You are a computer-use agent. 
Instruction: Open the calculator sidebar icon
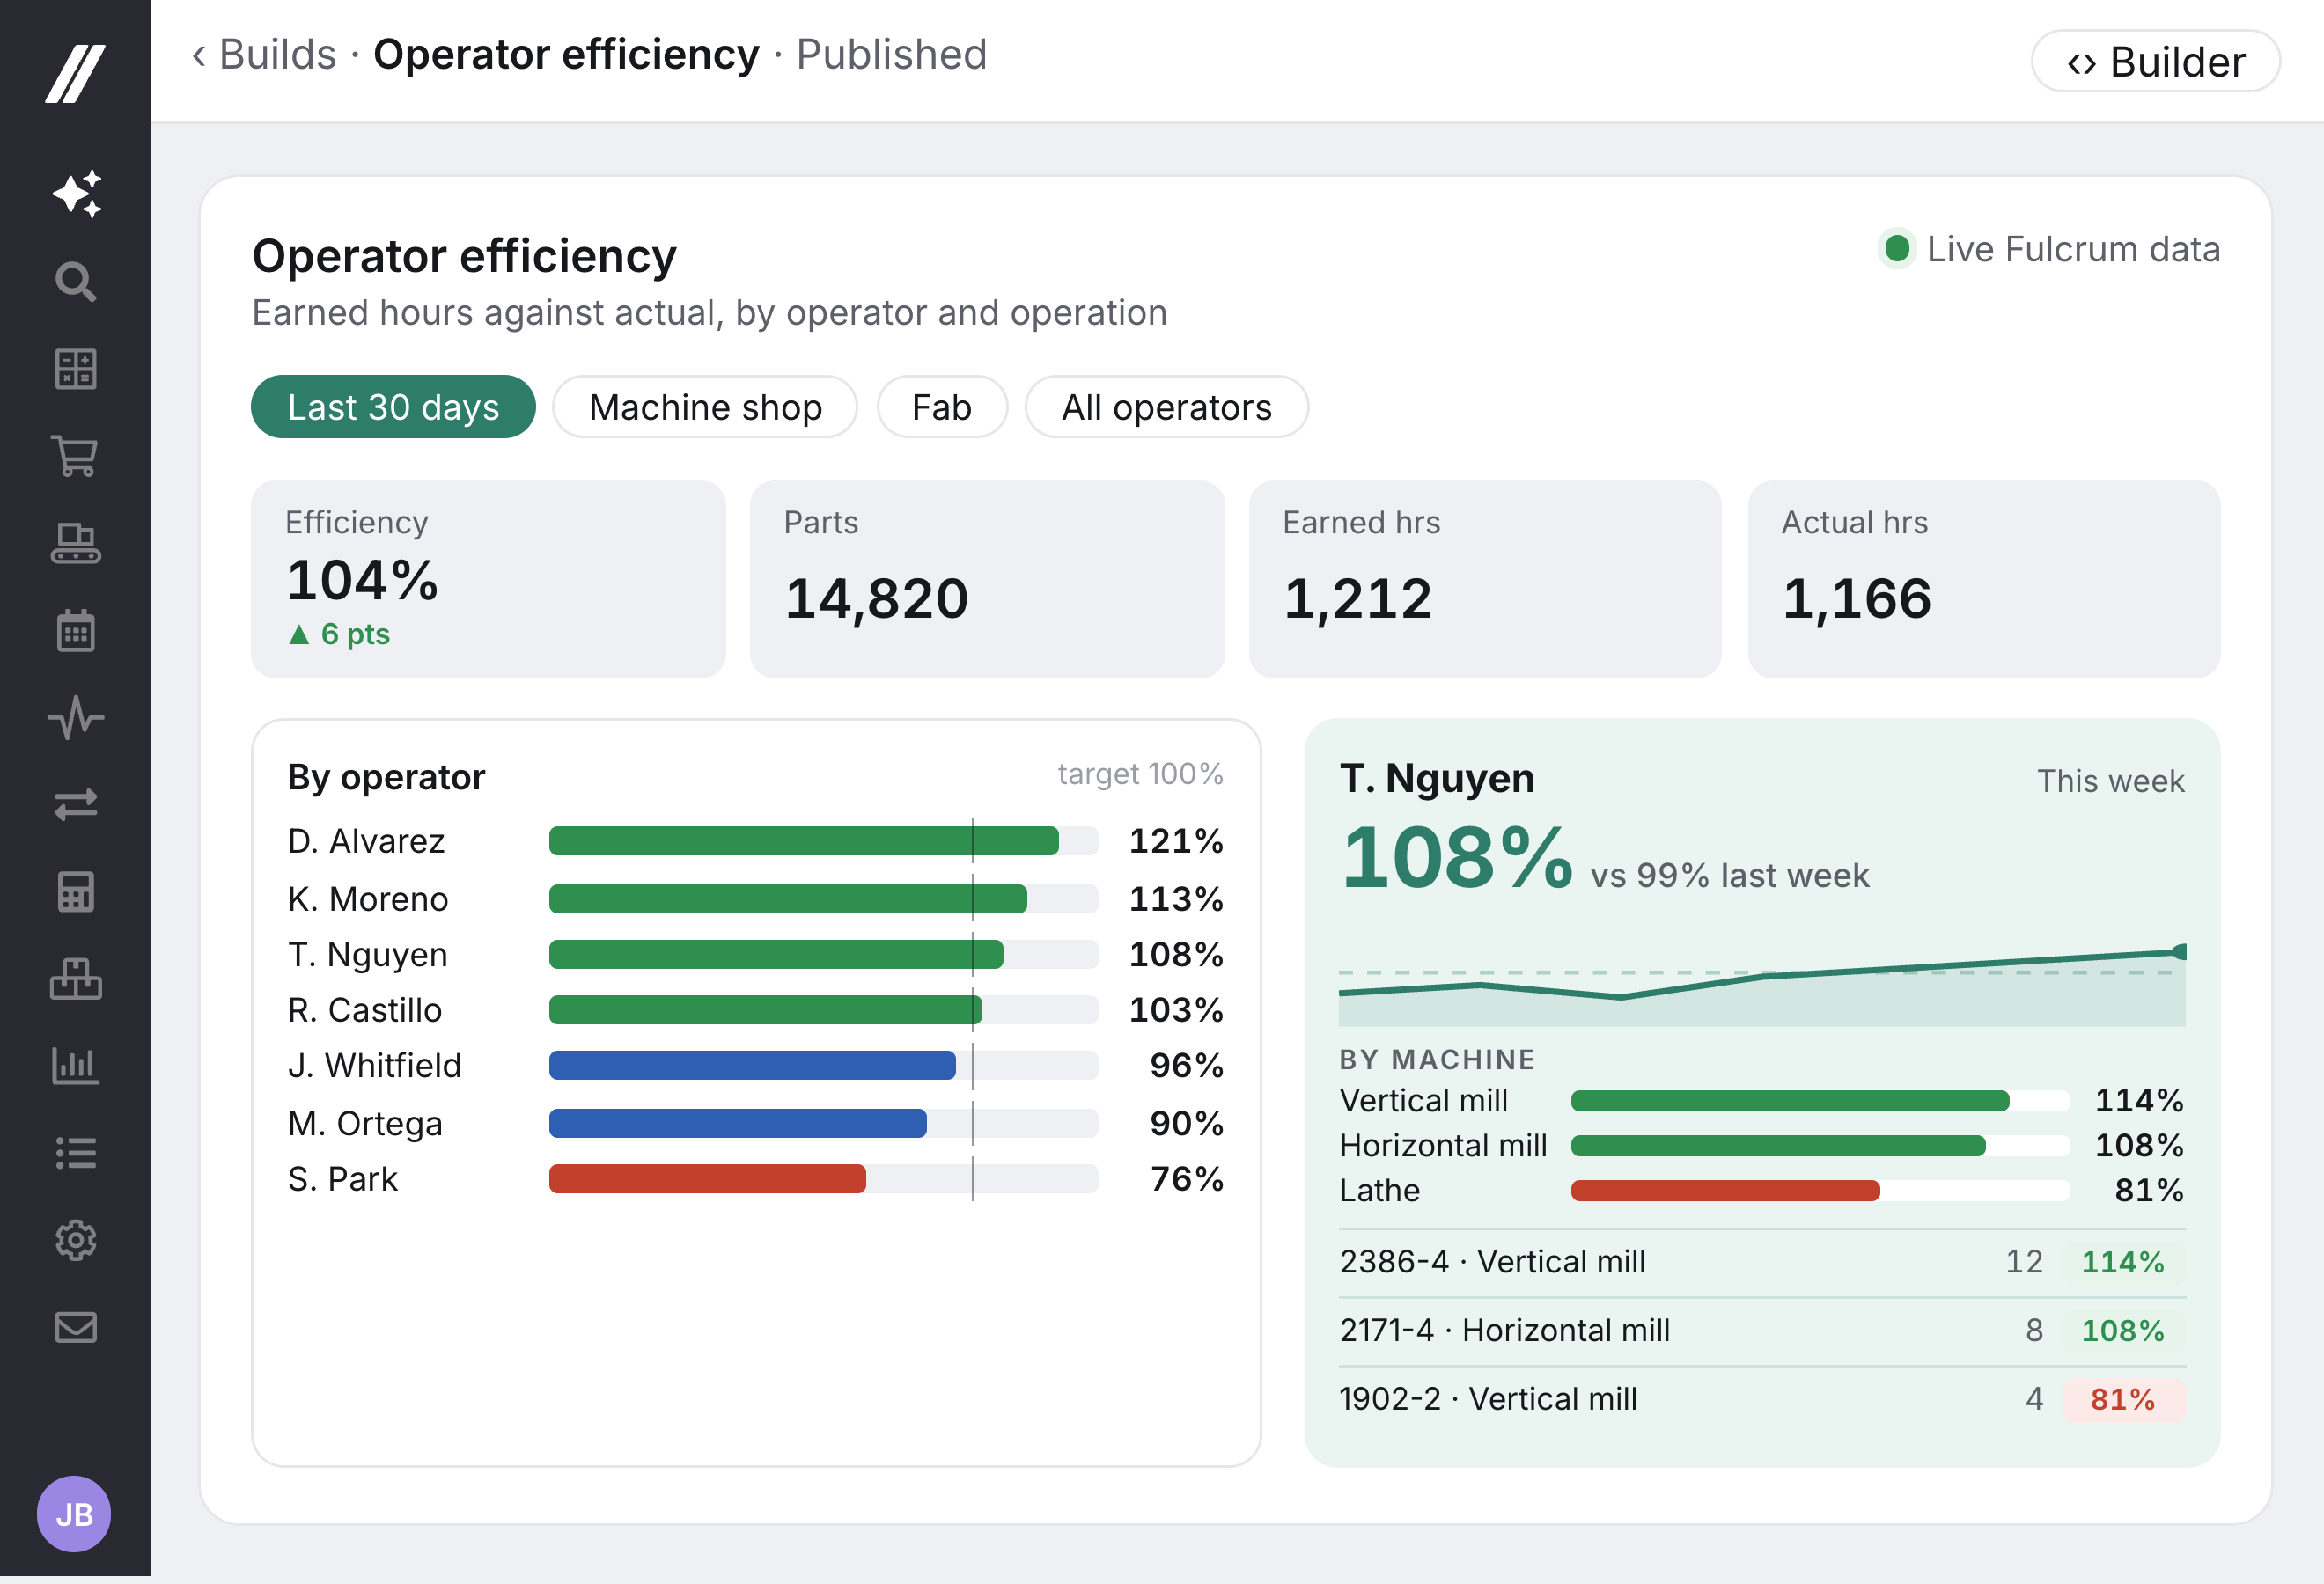pos(76,891)
